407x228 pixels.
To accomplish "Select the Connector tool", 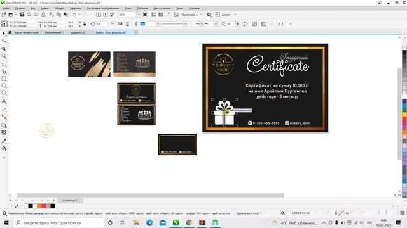I will (4, 117).
